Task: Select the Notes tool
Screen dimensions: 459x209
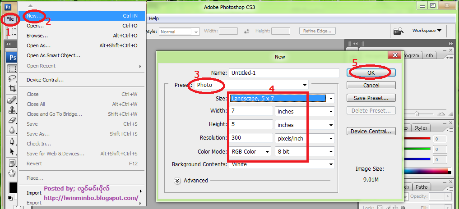Action: coord(12,163)
